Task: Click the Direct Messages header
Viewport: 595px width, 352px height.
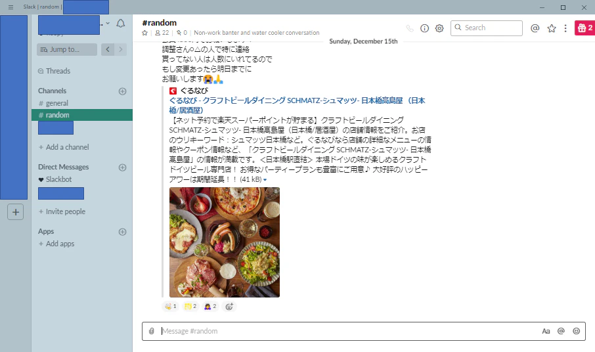Action: click(x=63, y=167)
